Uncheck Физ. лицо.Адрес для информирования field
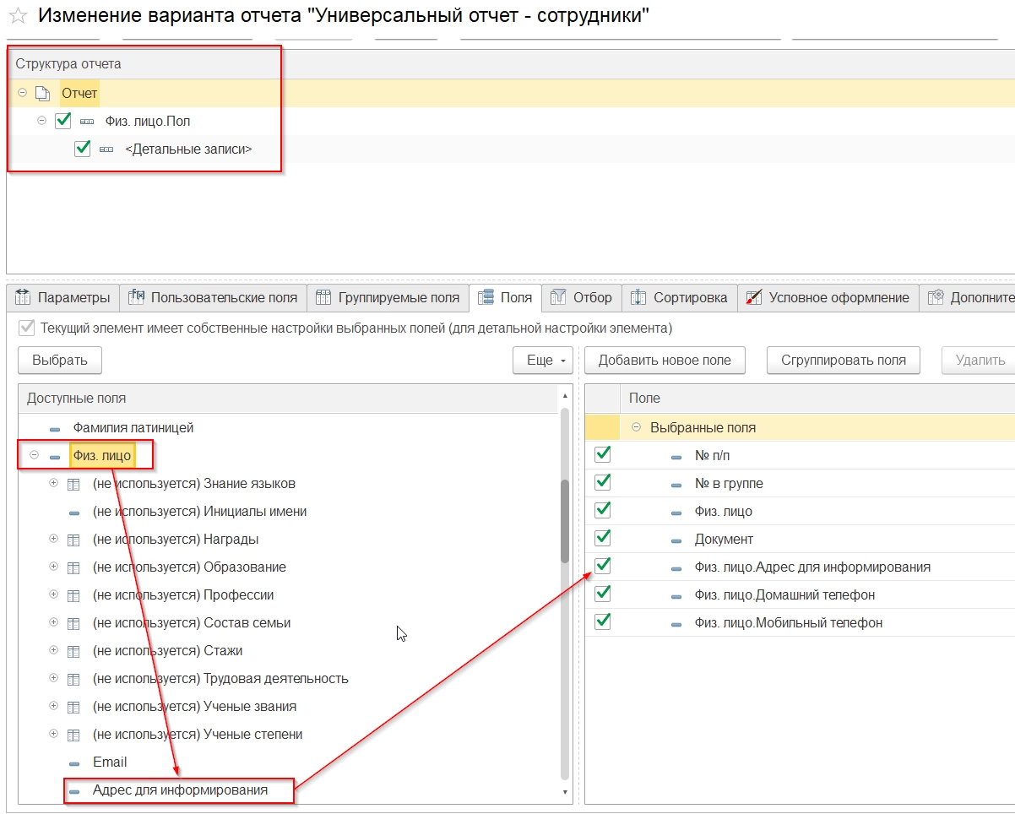 (603, 566)
